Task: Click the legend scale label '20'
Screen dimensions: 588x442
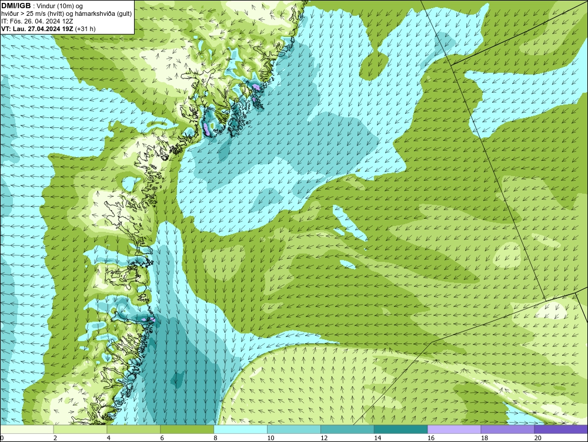Action: 538,438
